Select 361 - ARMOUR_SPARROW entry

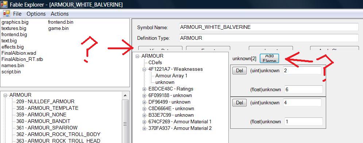click(x=47, y=128)
